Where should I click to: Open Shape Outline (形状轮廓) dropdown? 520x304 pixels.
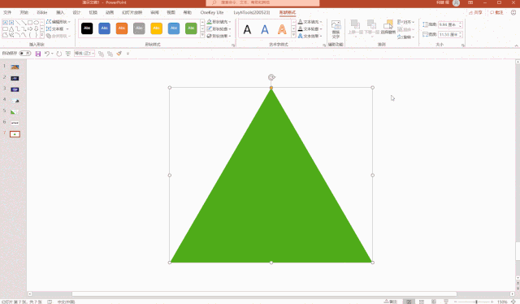pos(219,29)
